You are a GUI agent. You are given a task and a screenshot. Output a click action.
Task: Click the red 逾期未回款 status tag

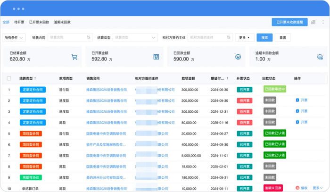click(273, 188)
